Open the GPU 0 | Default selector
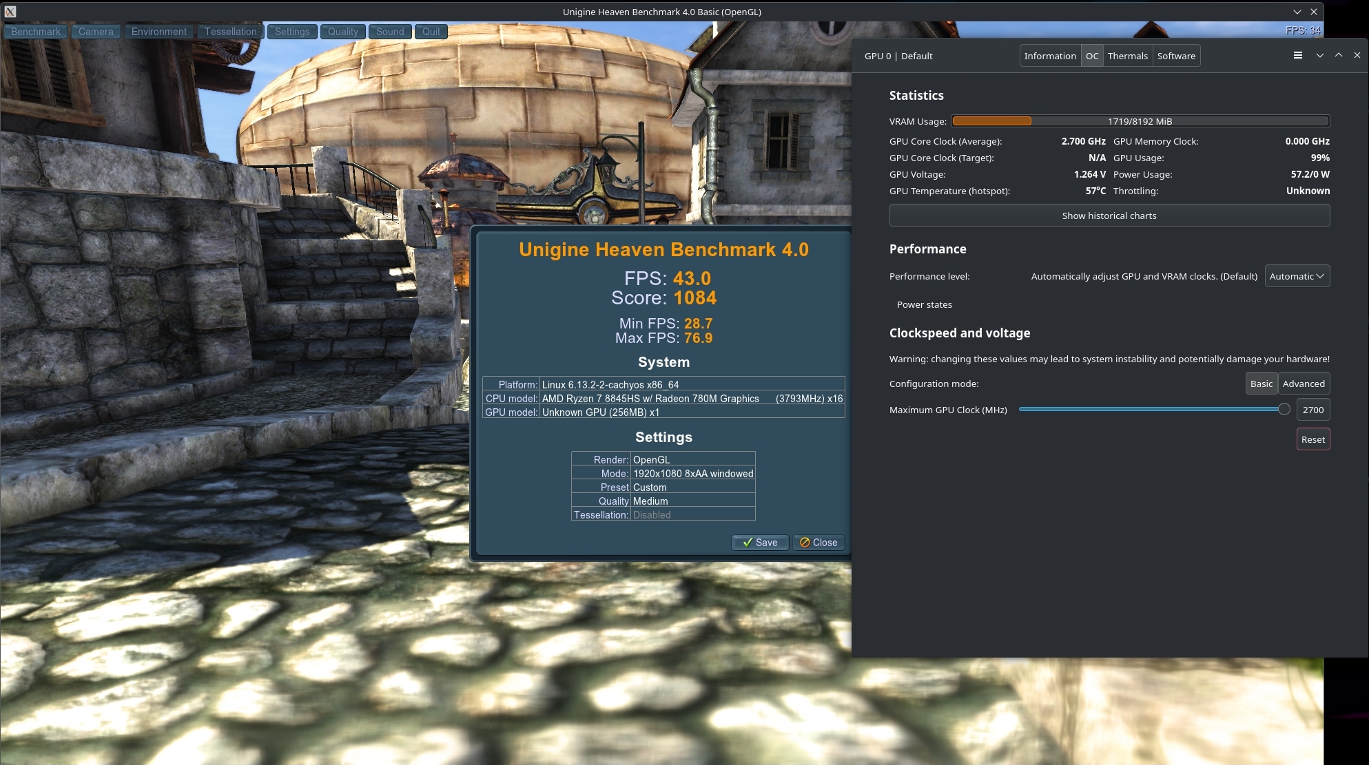1369x765 pixels. pyautogui.click(x=898, y=56)
